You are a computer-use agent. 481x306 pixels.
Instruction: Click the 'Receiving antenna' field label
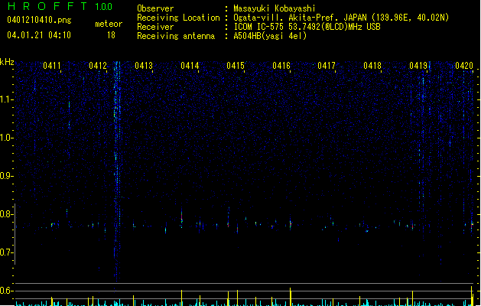[176, 36]
